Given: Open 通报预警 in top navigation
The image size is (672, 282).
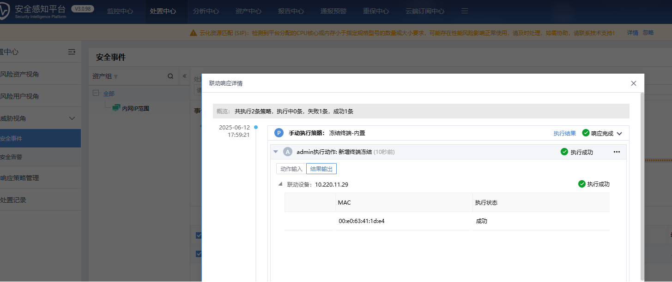Looking at the screenshot, I should pyautogui.click(x=333, y=11).
